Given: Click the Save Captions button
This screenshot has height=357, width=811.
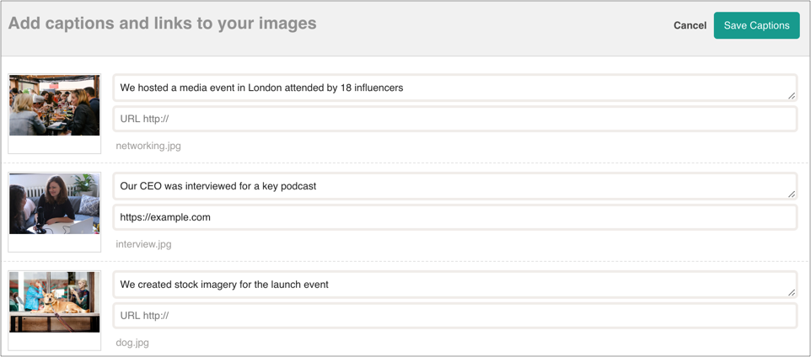Looking at the screenshot, I should (756, 25).
